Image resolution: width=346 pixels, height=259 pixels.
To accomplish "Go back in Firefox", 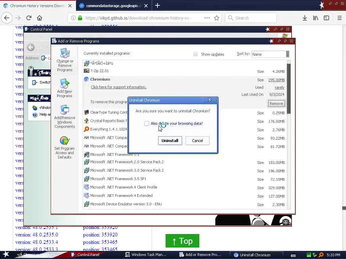I will (x=7, y=18).
